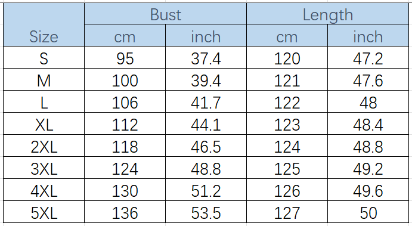Click the bust cm value 136

[125, 212]
